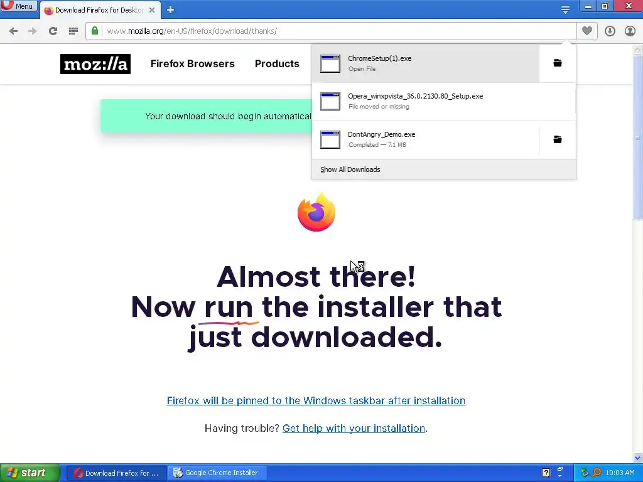This screenshot has width=643, height=482.
Task: Open Speed Dial grid icon
Action: (73, 31)
